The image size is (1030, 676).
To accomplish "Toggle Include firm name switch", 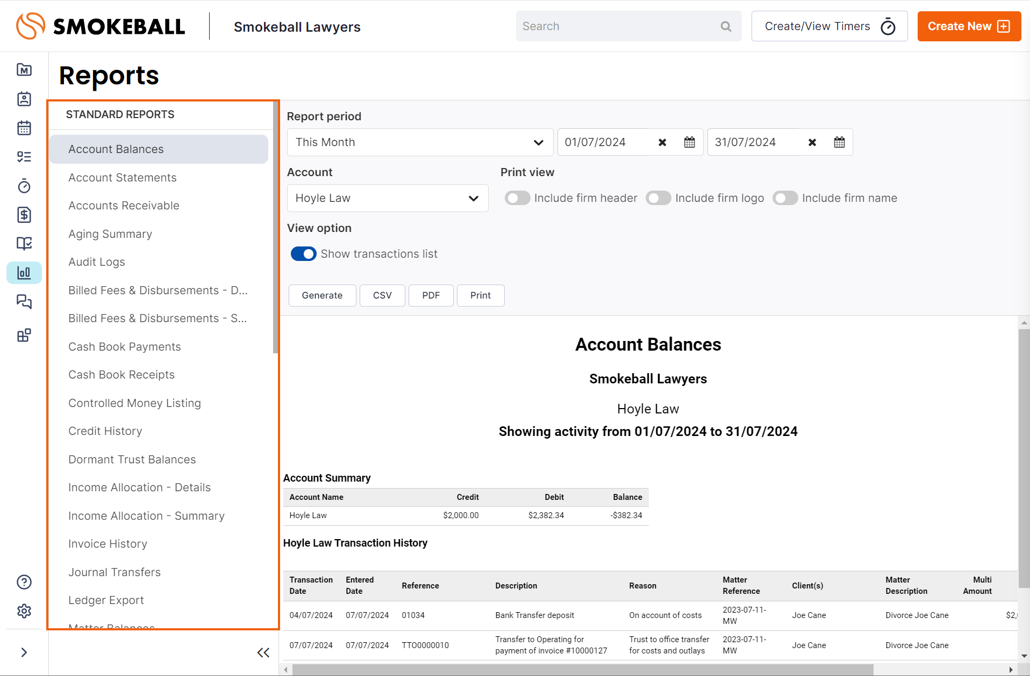I will [x=785, y=198].
